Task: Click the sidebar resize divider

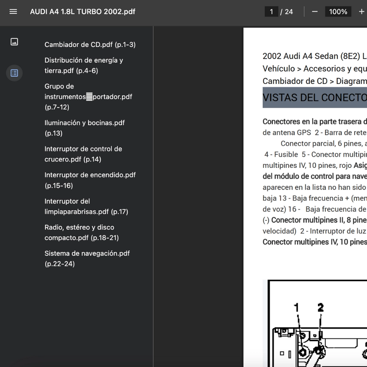Action: [153, 196]
